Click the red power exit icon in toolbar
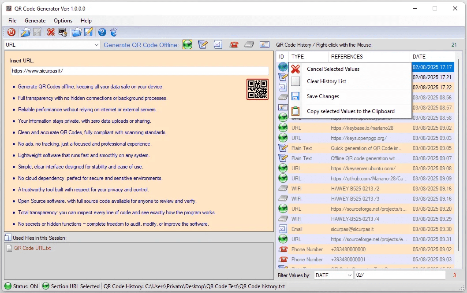 click(11, 32)
